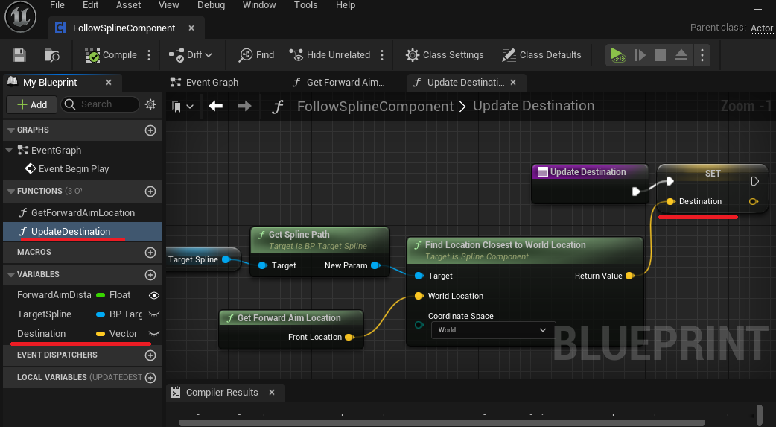This screenshot has width=776, height=427.
Task: Open play options three-dot menu
Action: click(702, 55)
